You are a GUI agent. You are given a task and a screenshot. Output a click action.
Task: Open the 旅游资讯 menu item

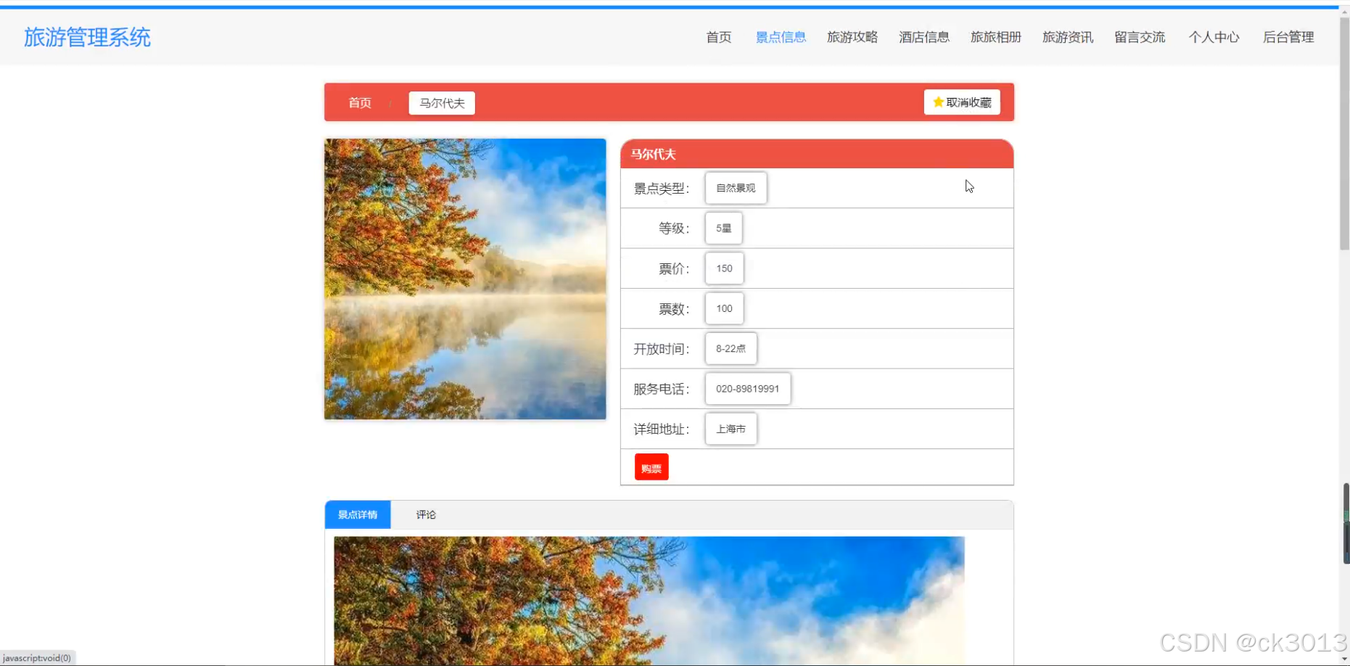click(1068, 37)
